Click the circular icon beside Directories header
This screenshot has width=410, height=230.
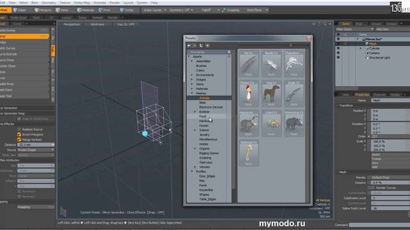[229, 52]
